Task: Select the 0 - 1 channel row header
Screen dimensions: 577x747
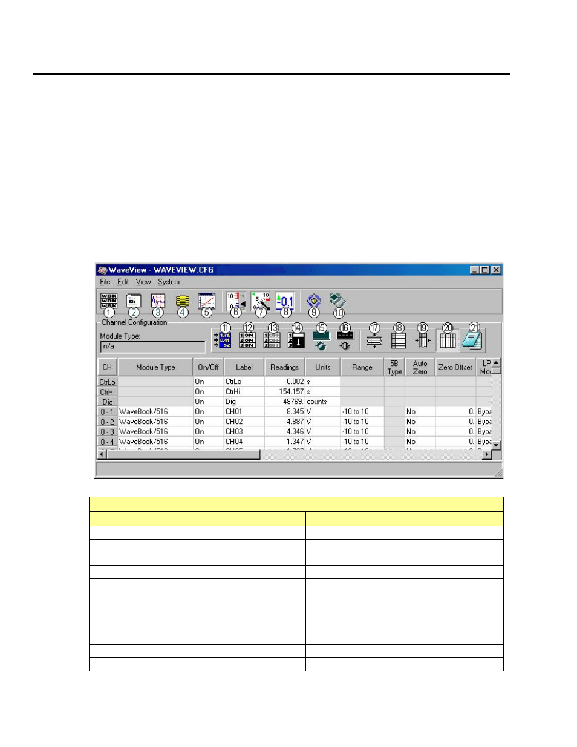Action: pos(108,412)
